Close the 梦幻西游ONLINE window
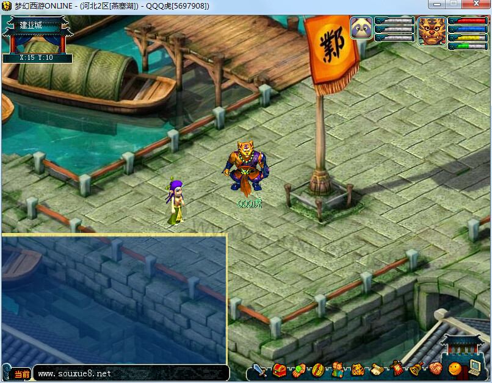The width and height of the screenshot is (492, 383). pyautogui.click(x=476, y=4)
